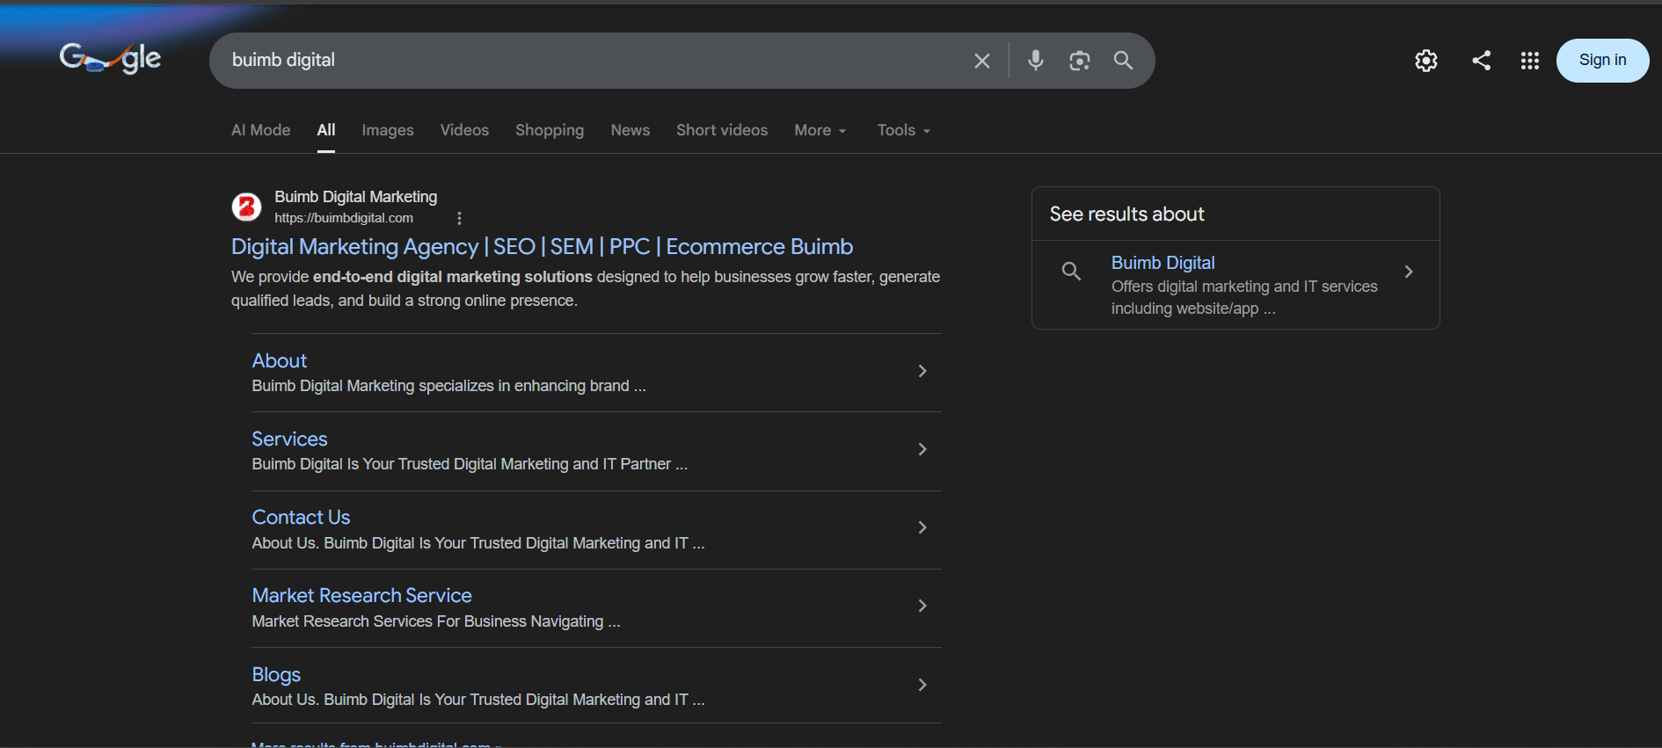The height and width of the screenshot is (748, 1662).
Task: Expand the About sitelink chevron
Action: coord(922,371)
